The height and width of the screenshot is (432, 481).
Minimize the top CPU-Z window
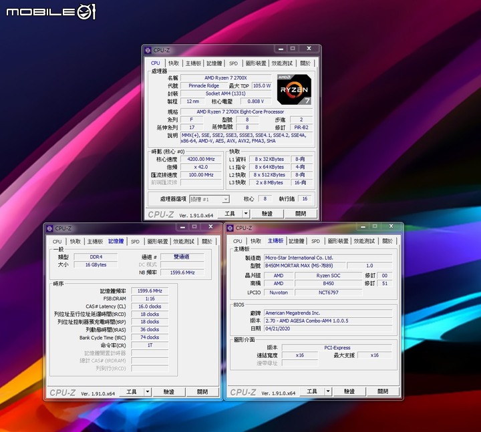[x=281, y=49]
